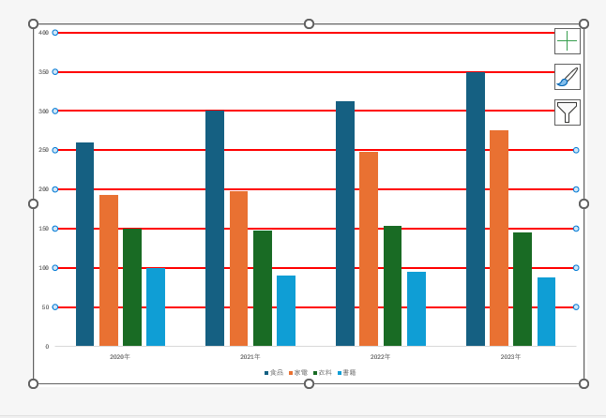Select the 家電 legend entry
Image resolution: width=606 pixels, height=418 pixels.
click(300, 372)
